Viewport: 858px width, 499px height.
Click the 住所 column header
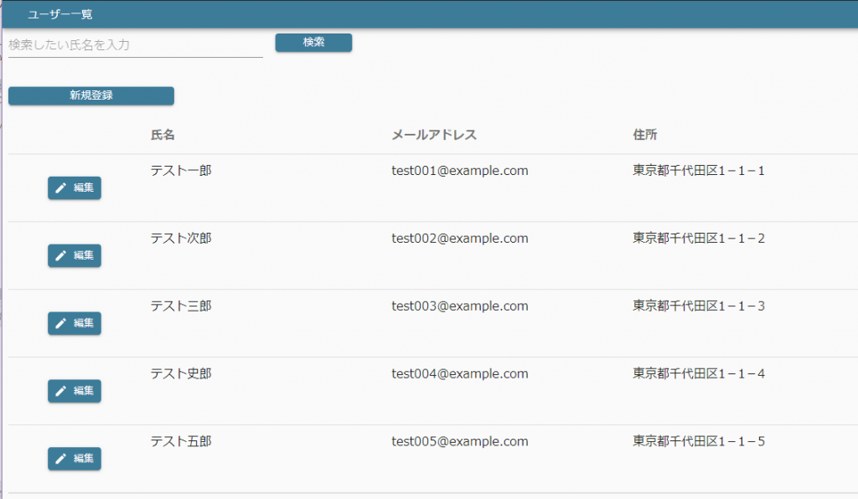(x=645, y=135)
